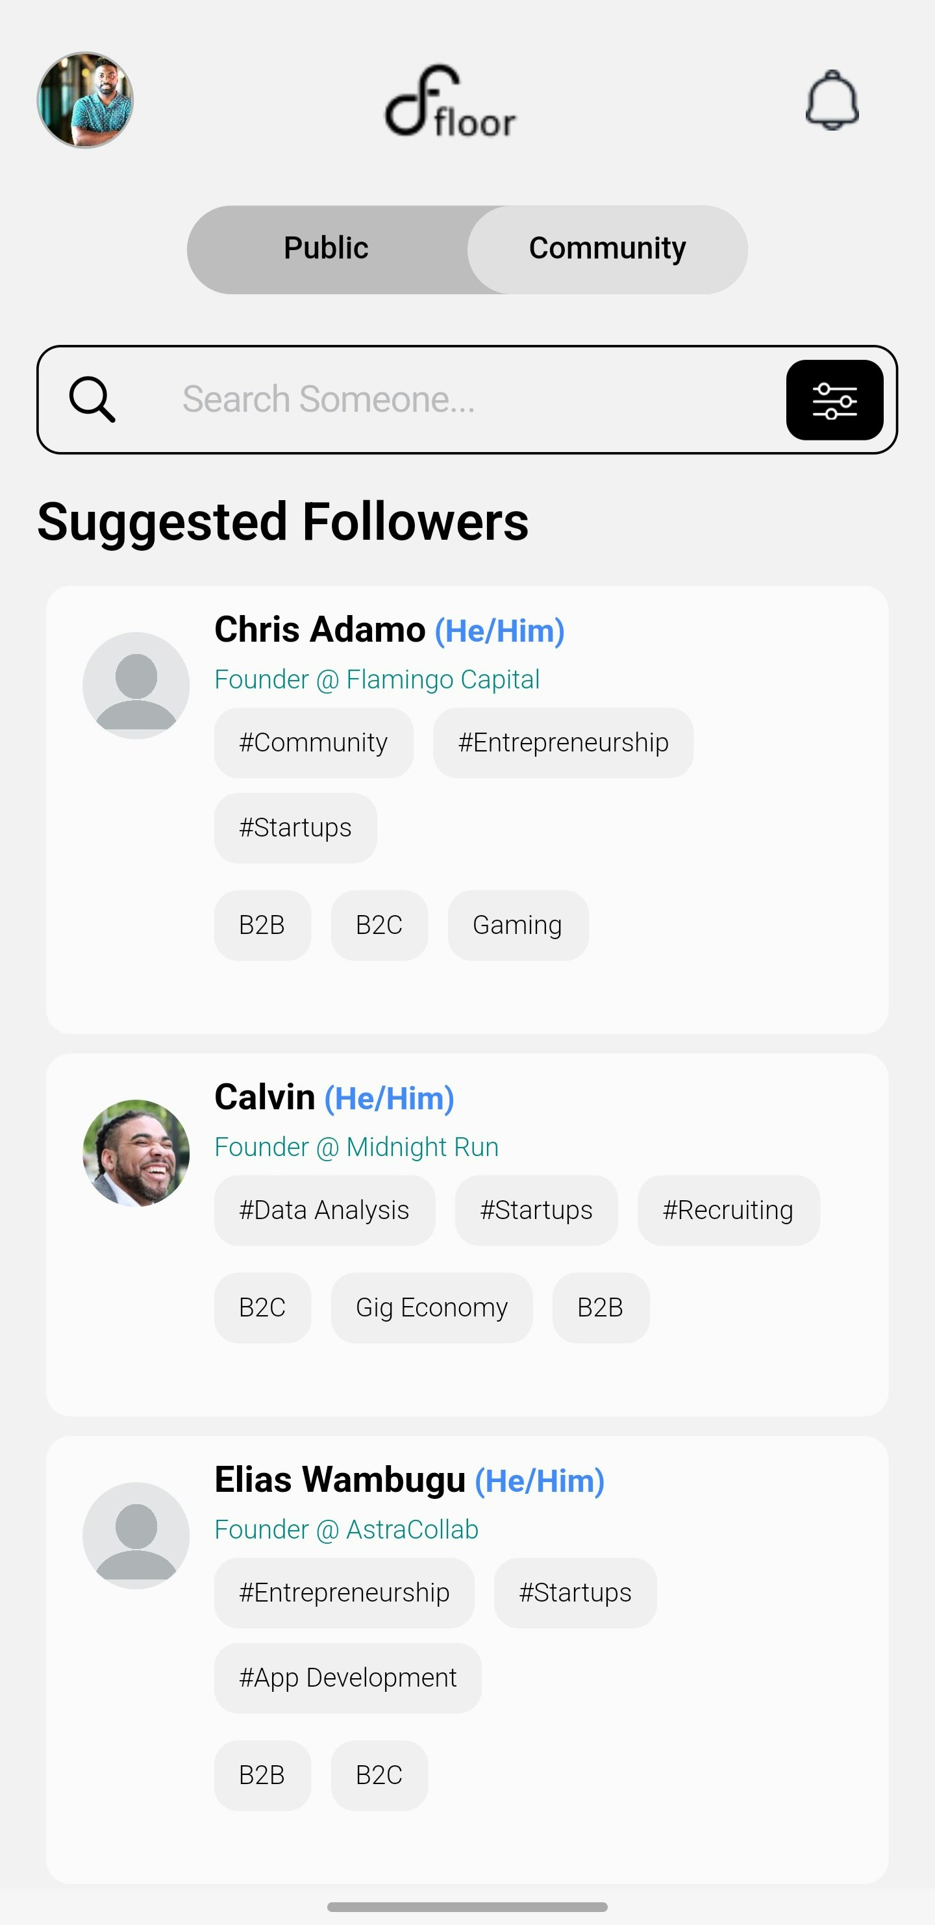Tap the filter sliders button
Image resolution: width=935 pixels, height=1925 pixels.
[834, 400]
